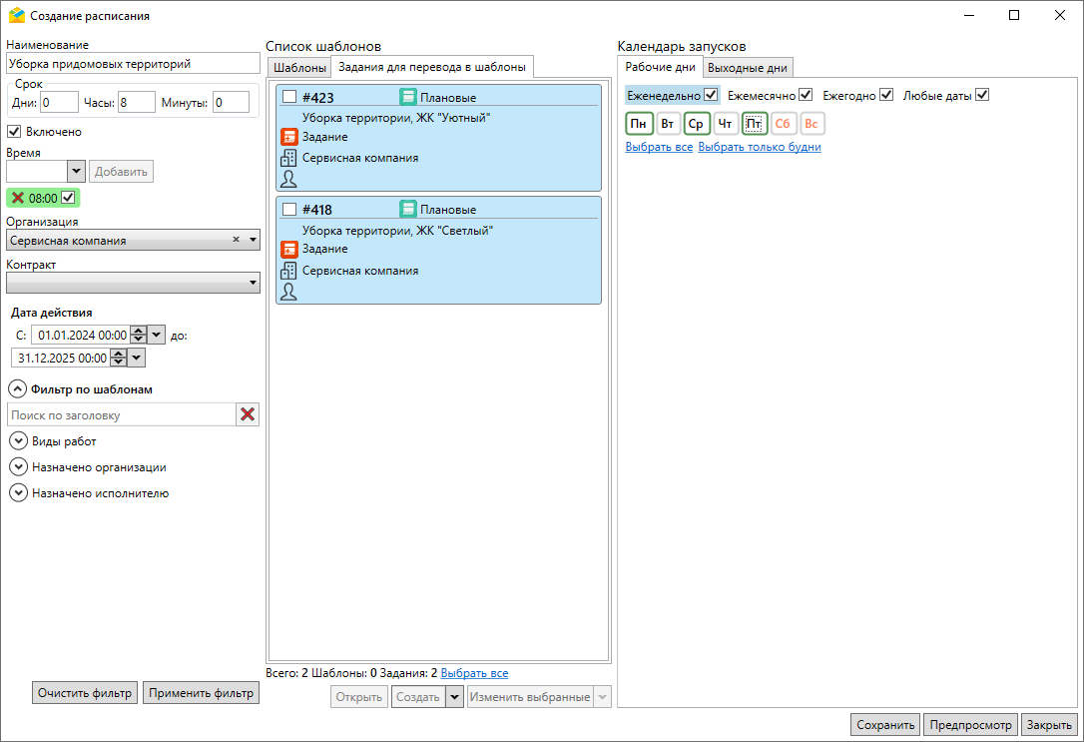Click Выбрать только будни link

[760, 147]
